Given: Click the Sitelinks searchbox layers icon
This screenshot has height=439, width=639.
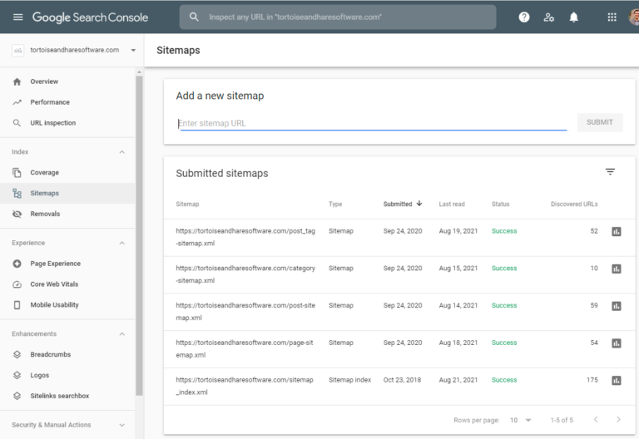Looking at the screenshot, I should [17, 396].
